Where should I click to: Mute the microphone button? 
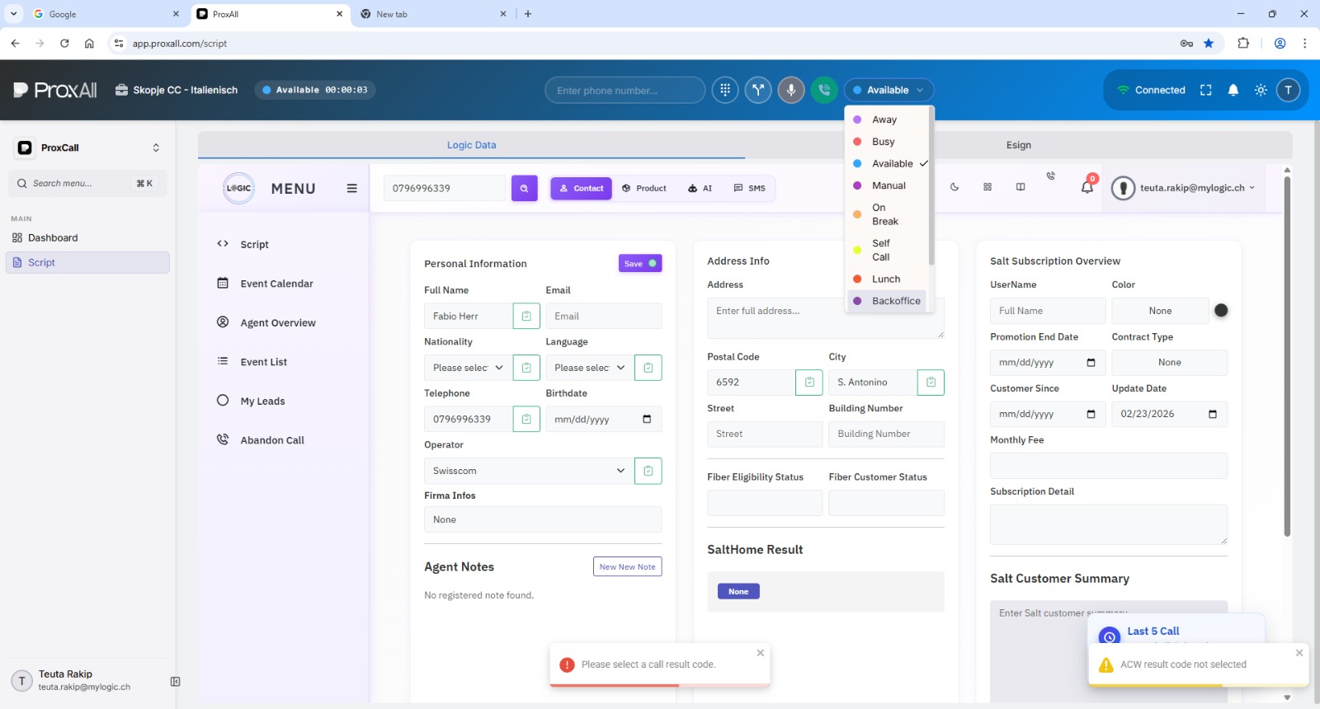(x=791, y=90)
